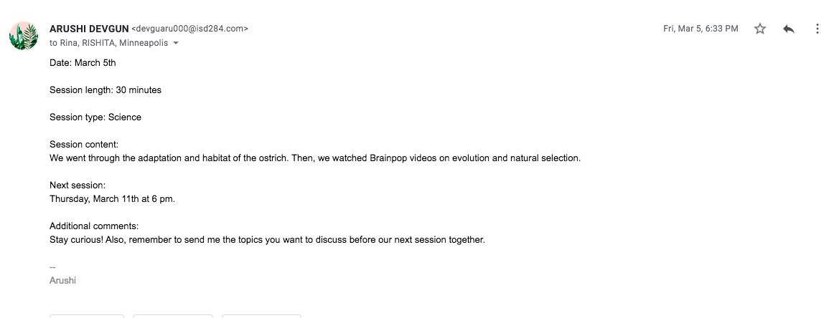The width and height of the screenshot is (829, 318).
Task: Click the 'Date: March 5th' line
Action: pos(83,62)
